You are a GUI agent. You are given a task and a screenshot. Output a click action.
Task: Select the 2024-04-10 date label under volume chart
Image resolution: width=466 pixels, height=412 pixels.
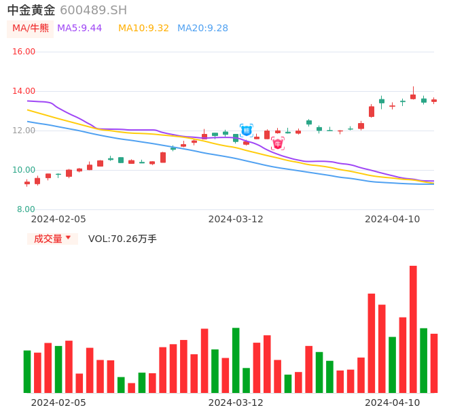[392, 402]
